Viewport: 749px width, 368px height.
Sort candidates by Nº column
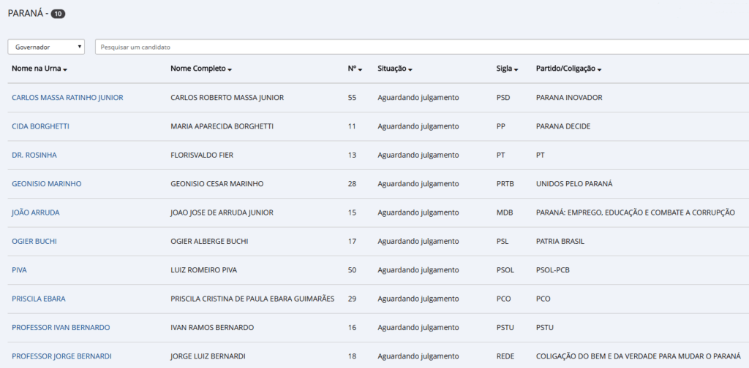click(x=355, y=69)
